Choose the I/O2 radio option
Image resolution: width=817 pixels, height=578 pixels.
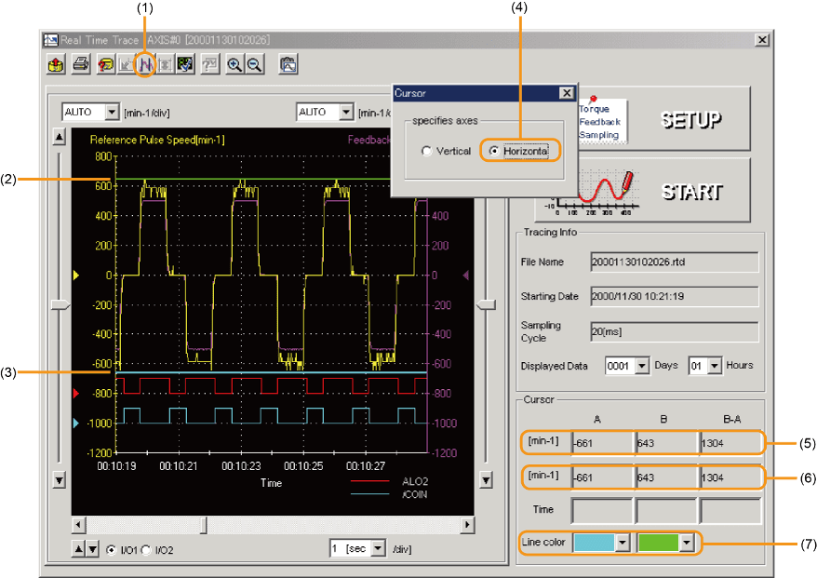(x=147, y=550)
